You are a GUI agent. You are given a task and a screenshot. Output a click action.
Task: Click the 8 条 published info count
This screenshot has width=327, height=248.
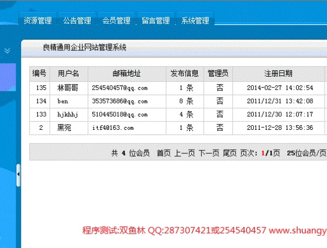coord(186,101)
